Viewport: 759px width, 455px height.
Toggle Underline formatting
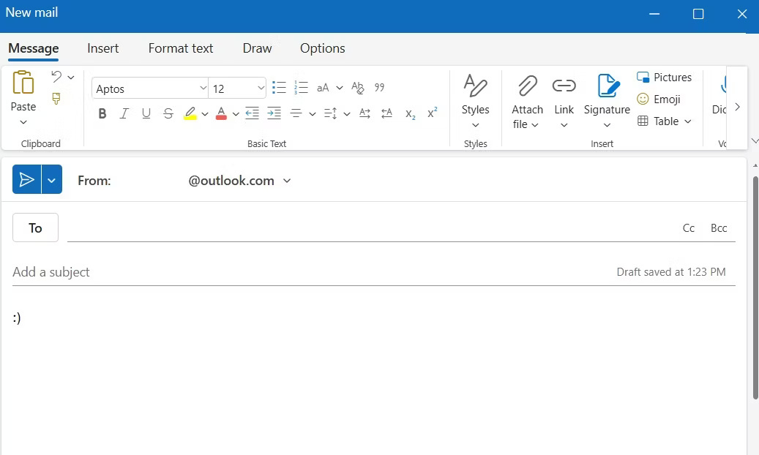point(146,114)
